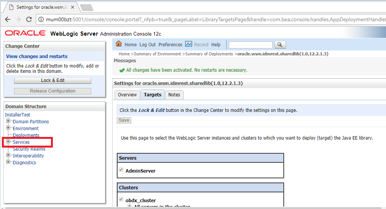This screenshot has height=209, width=386.
Task: Click Log Out
Action: [148, 45]
